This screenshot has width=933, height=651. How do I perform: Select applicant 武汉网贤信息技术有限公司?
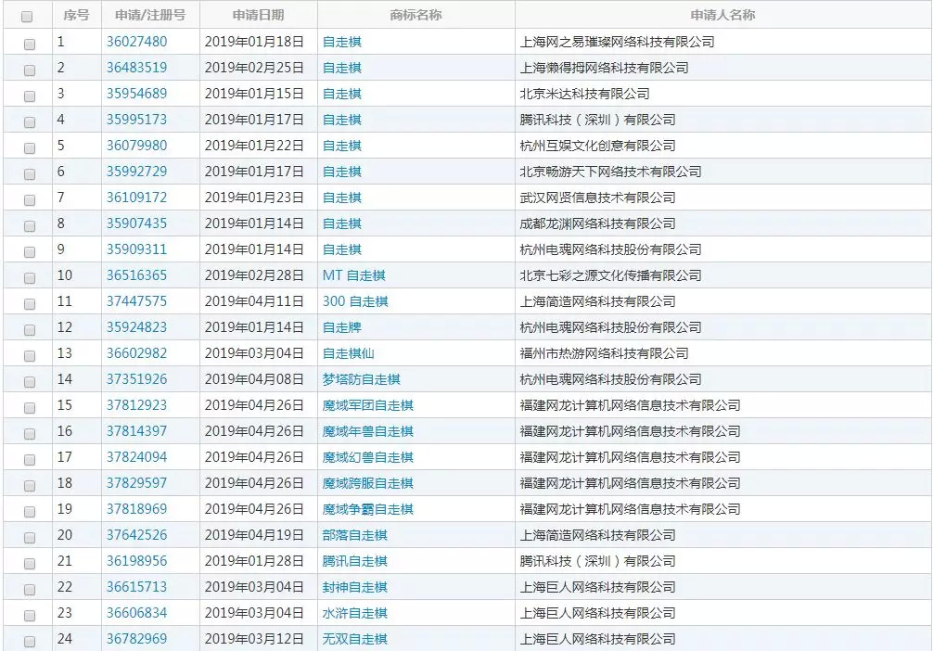(x=598, y=198)
